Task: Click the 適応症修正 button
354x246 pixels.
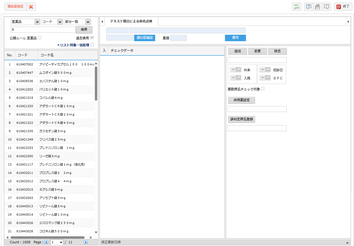Action: pos(16,7)
